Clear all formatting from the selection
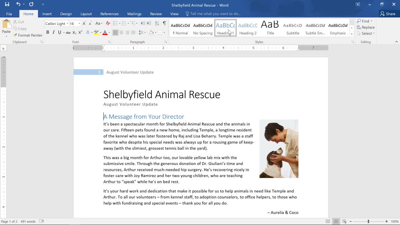This screenshot has width=400, height=225. pyautogui.click(x=108, y=23)
